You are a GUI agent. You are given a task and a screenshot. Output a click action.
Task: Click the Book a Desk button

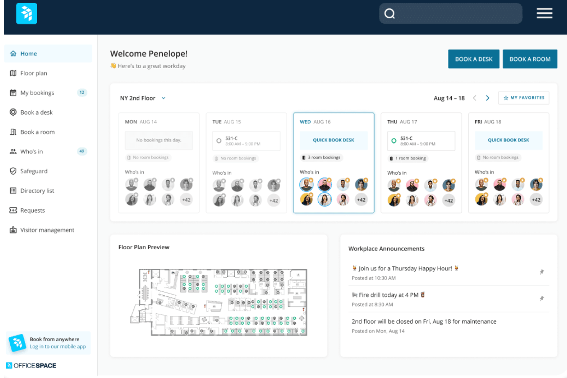tap(474, 59)
